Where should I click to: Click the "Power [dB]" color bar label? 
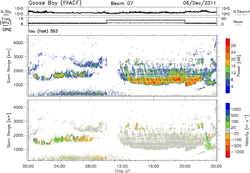pyautogui.click(x=238, y=66)
